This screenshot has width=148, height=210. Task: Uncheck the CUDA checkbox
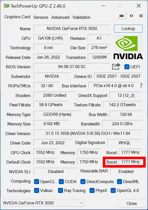click(x=61, y=182)
